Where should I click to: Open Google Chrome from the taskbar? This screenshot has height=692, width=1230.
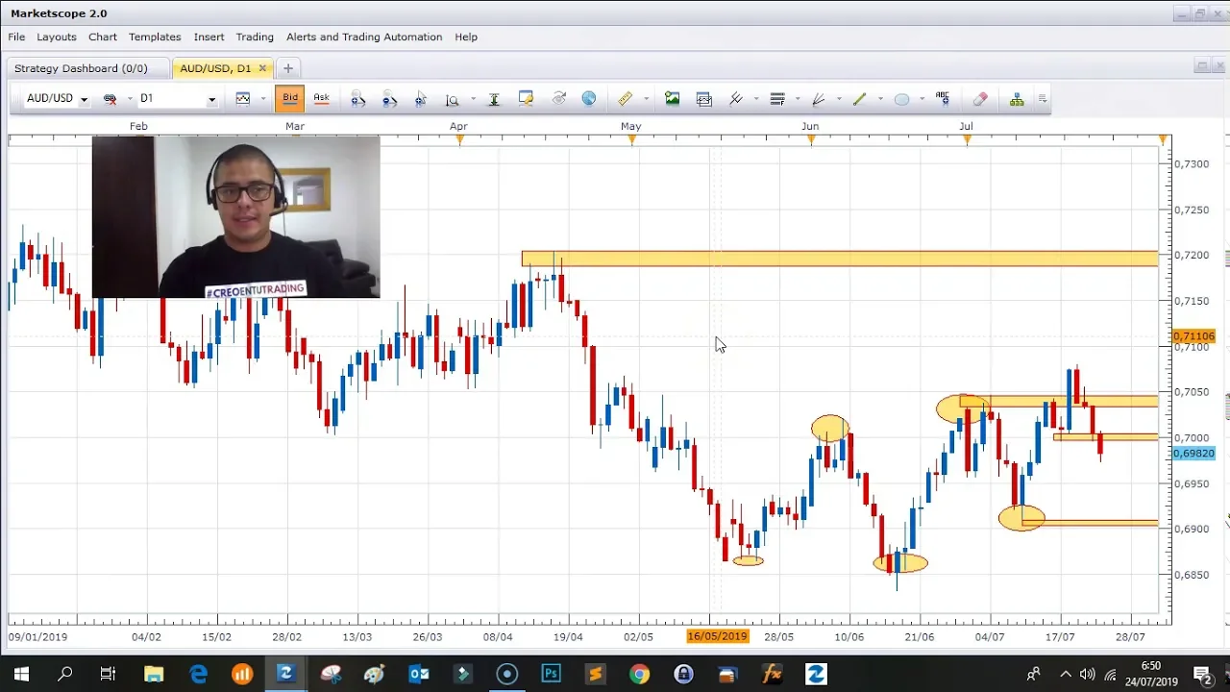[639, 674]
